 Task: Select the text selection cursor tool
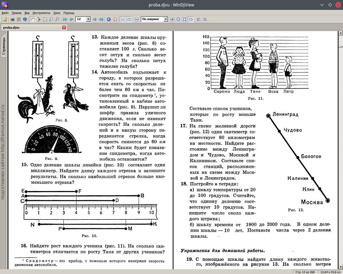(x=39, y=19)
